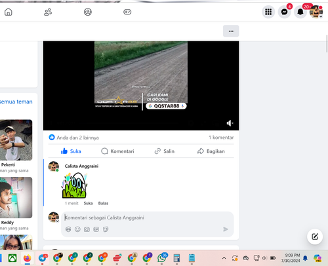Open Notepad from the taskbar
328x266 pixels.
point(192,258)
